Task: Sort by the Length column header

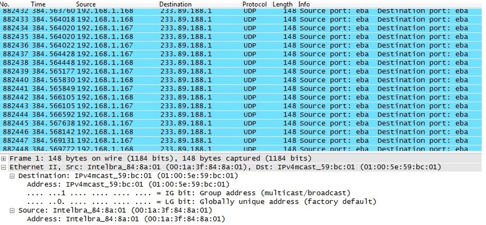Action: pos(282,4)
